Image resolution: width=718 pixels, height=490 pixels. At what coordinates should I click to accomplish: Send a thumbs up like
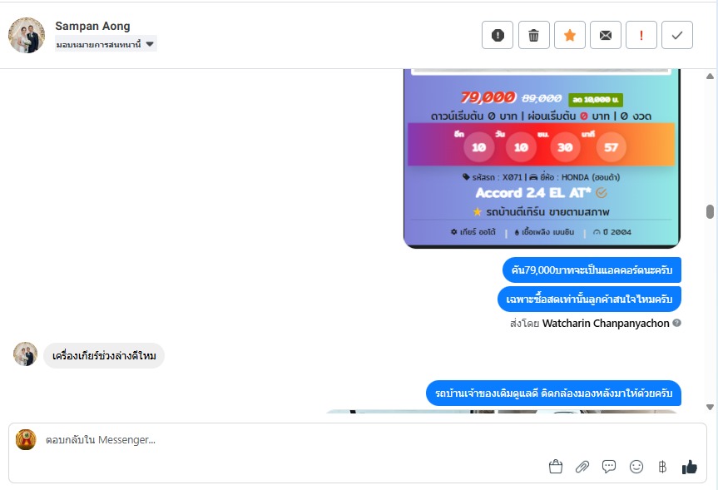pyautogui.click(x=689, y=467)
